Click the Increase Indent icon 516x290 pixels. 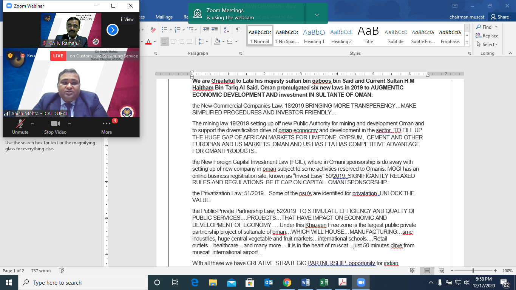(x=215, y=30)
